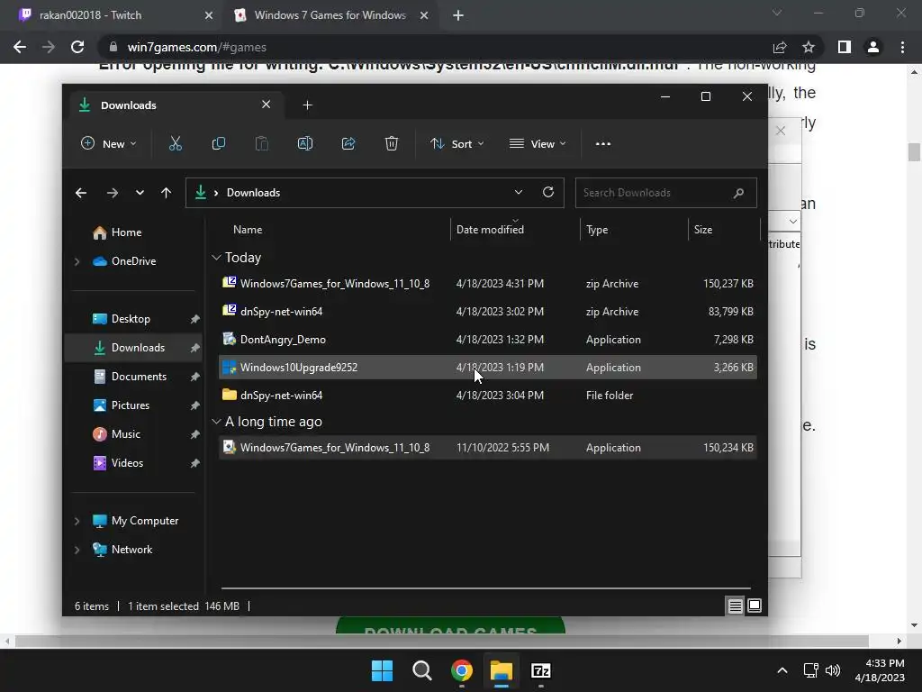Click Chrome icon on the taskbar

[x=462, y=670]
